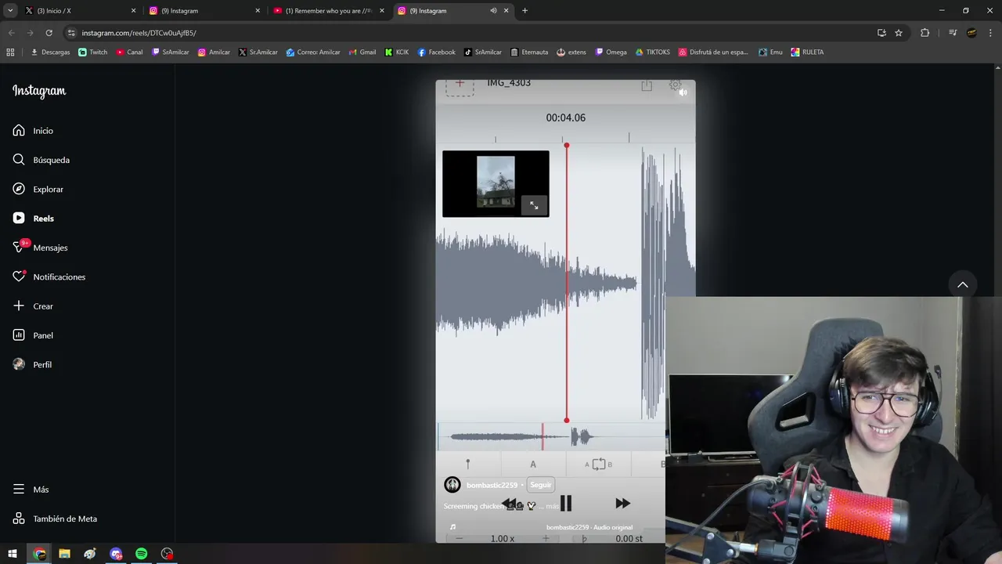Go to previous reel with up arrow
The image size is (1002, 564).
point(963,284)
